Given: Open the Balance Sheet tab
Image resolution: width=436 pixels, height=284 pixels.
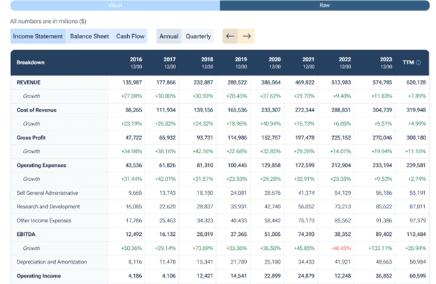Looking at the screenshot, I should [89, 36].
